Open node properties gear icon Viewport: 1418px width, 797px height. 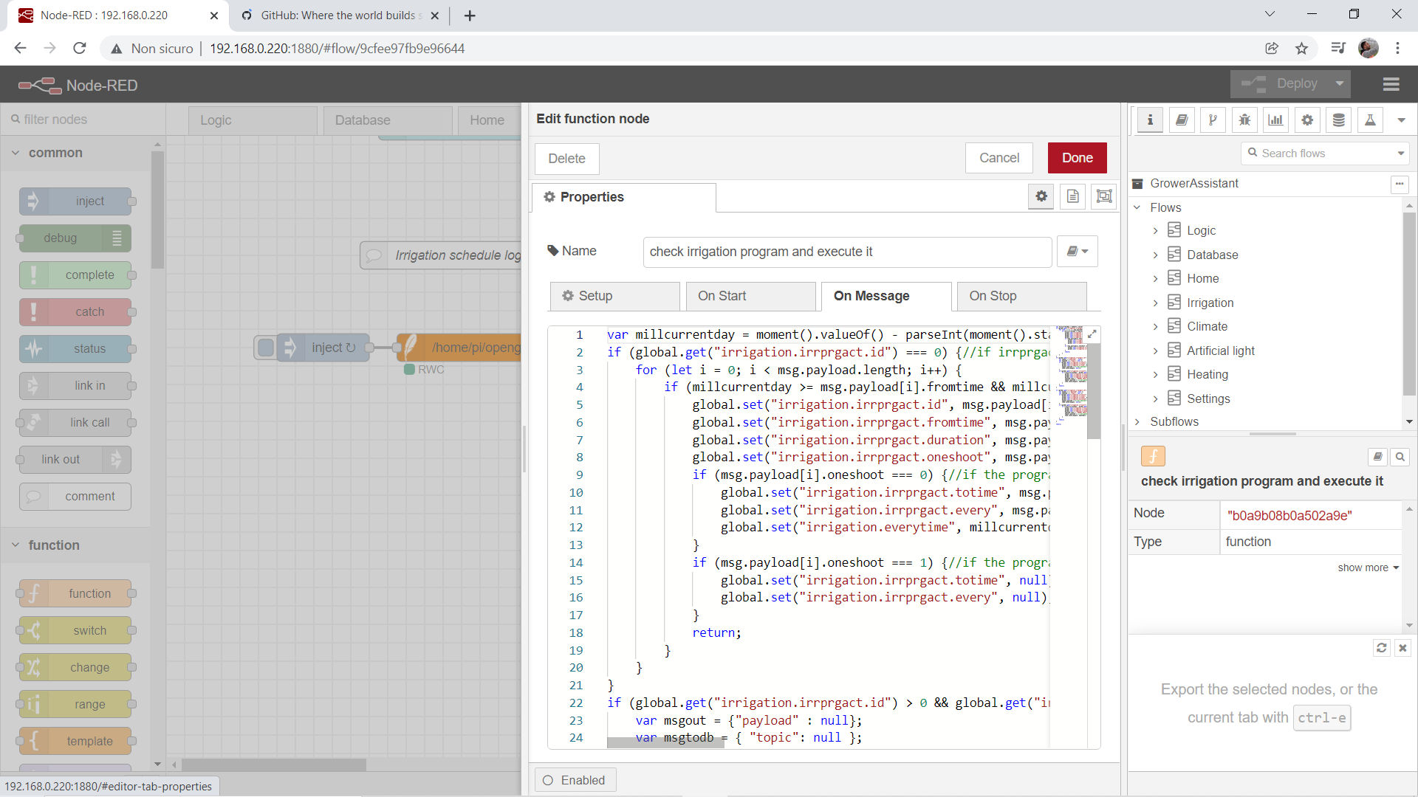(1041, 196)
